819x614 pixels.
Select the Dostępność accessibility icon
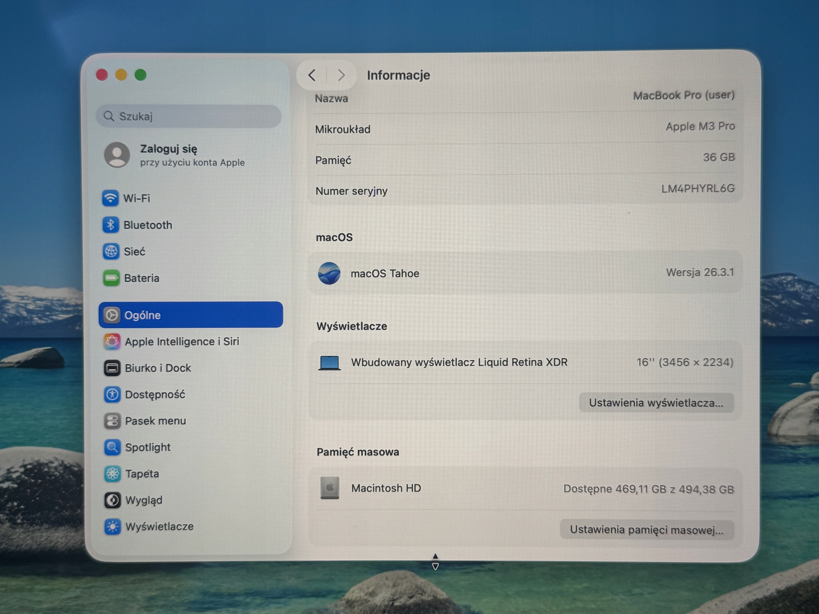pyautogui.click(x=112, y=395)
